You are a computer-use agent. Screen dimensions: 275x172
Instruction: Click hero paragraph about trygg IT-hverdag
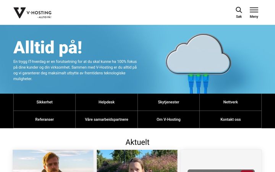pos(75,70)
